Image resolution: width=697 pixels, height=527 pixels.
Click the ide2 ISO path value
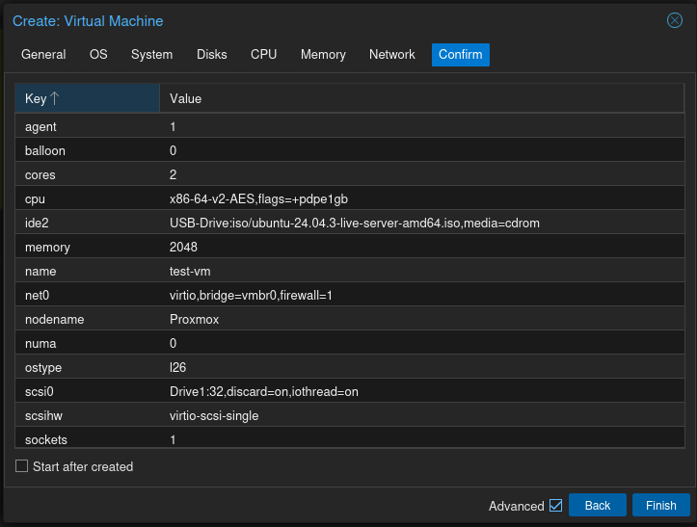point(354,224)
